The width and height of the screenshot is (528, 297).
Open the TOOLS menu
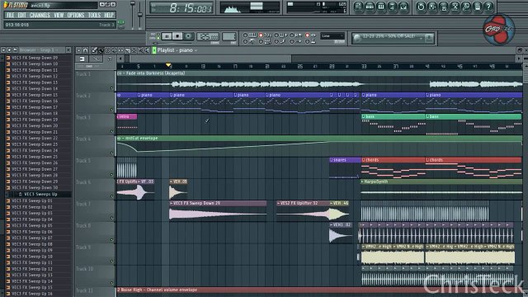(94, 15)
